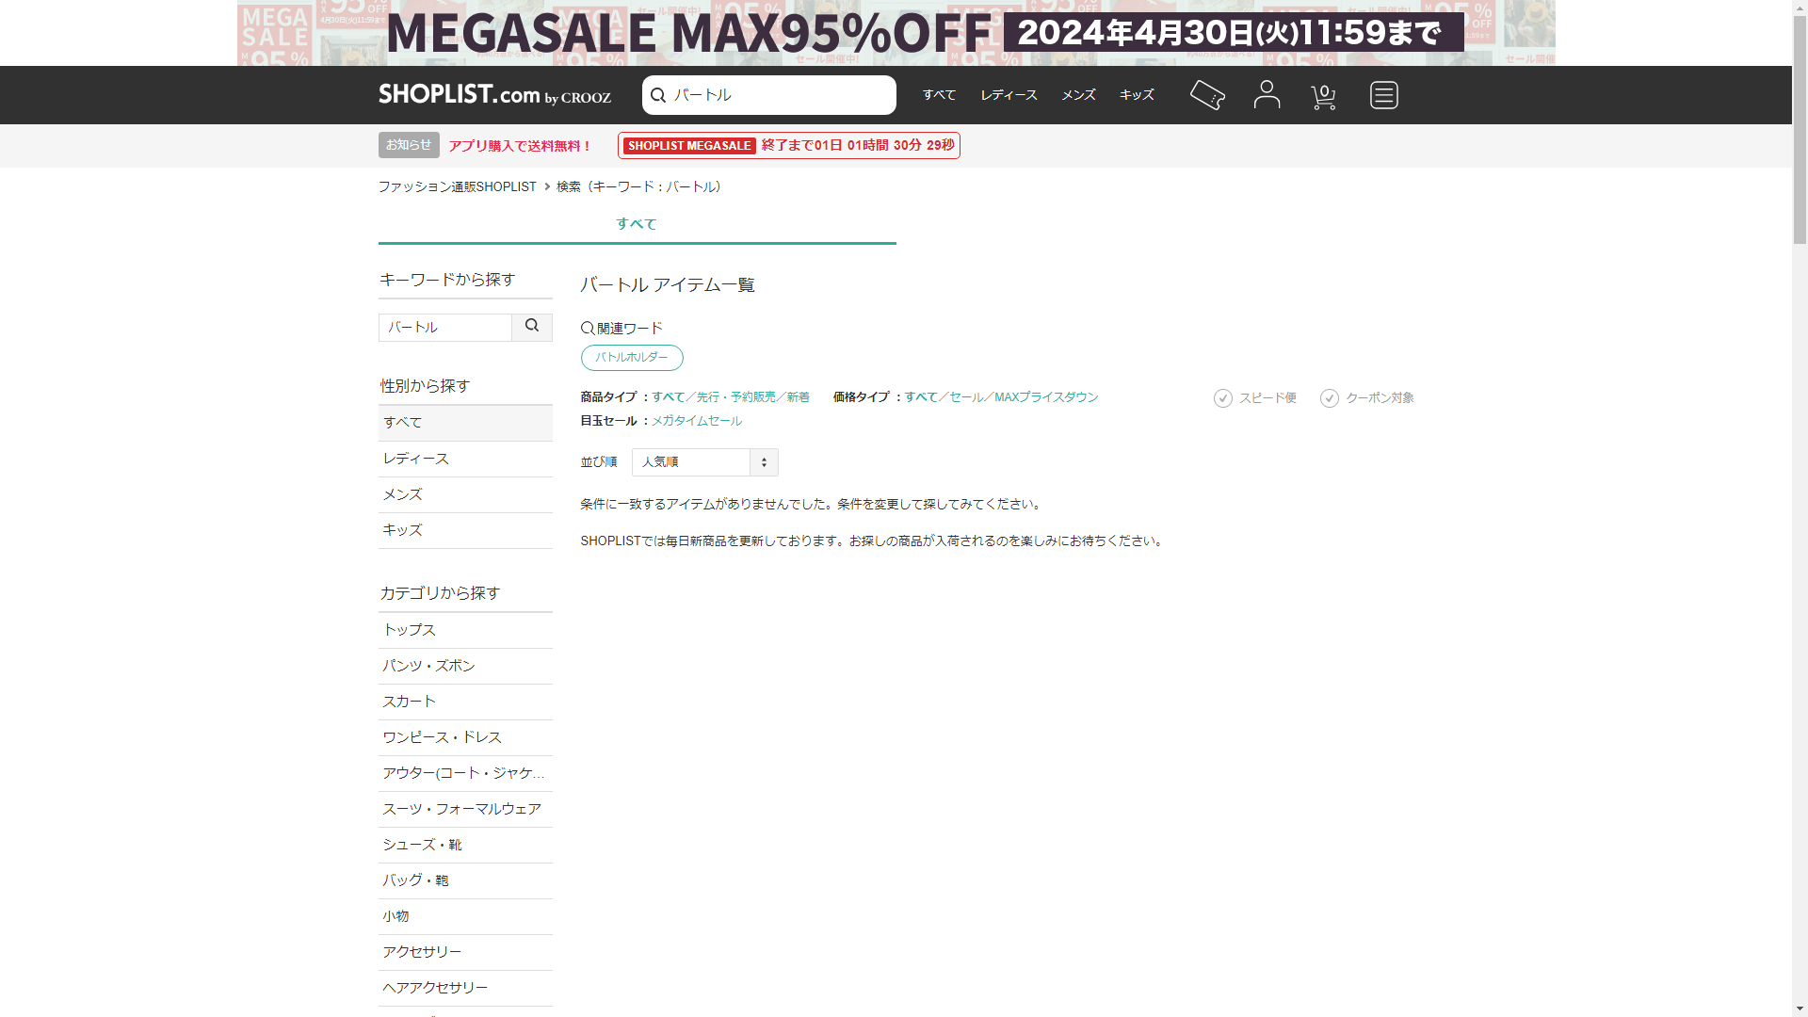The height and width of the screenshot is (1017, 1808).
Task: Go to ファッション通販SHOPLIST breadcrumb
Action: click(458, 187)
